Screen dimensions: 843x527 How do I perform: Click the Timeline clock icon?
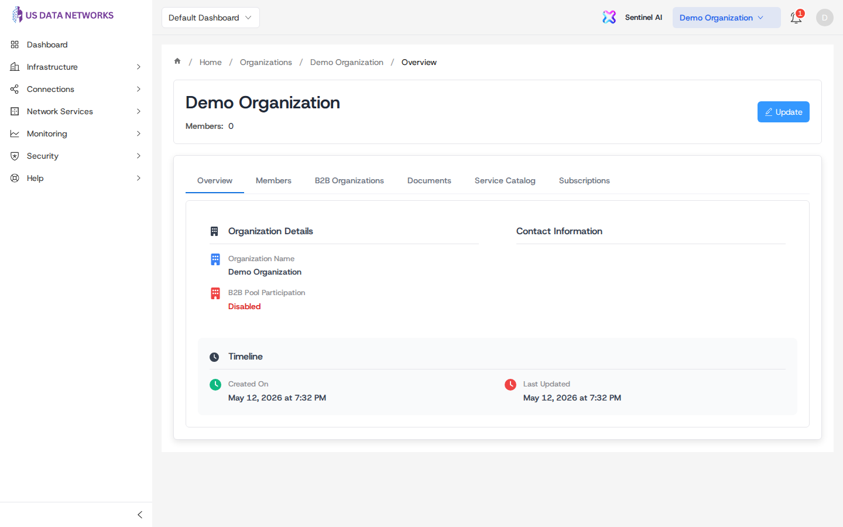[214, 357]
